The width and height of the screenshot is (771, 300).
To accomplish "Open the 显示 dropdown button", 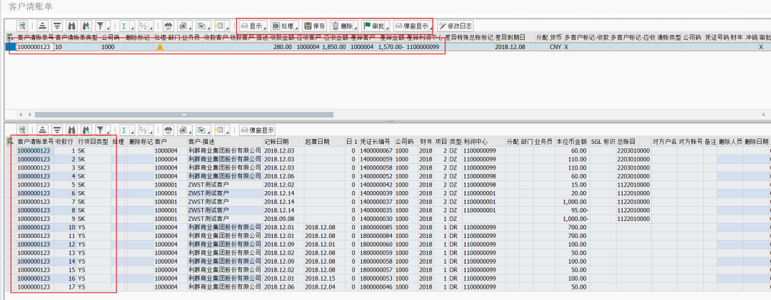I will [x=253, y=26].
